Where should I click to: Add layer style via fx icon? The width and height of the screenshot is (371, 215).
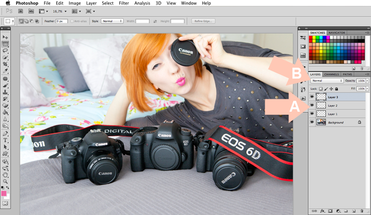click(322, 211)
